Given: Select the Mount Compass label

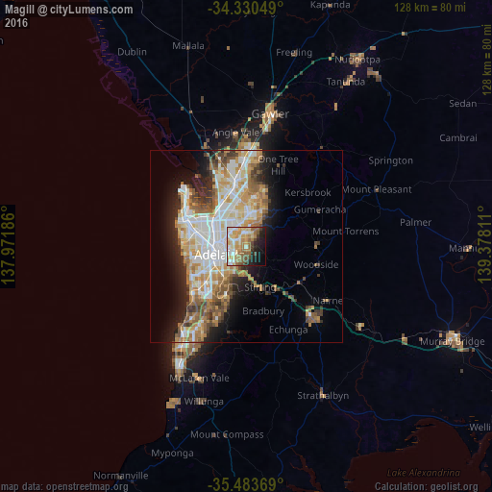Looking at the screenshot, I should pos(227,434).
